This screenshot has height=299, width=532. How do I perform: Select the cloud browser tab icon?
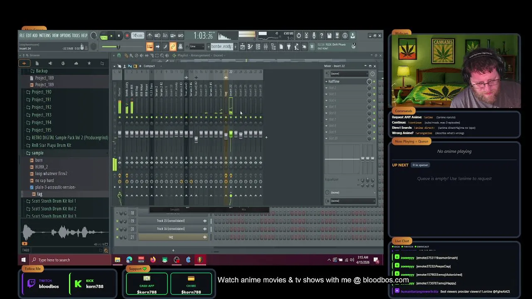tap(76, 63)
